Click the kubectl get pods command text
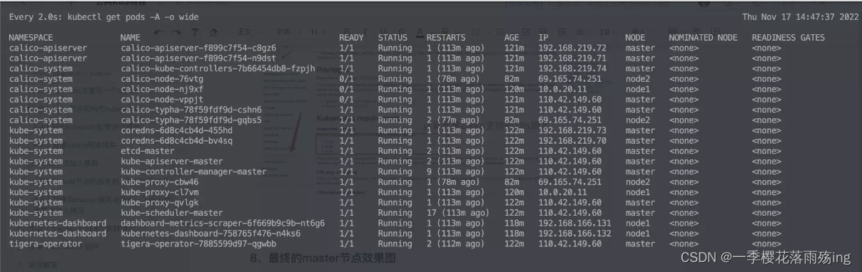 point(120,16)
